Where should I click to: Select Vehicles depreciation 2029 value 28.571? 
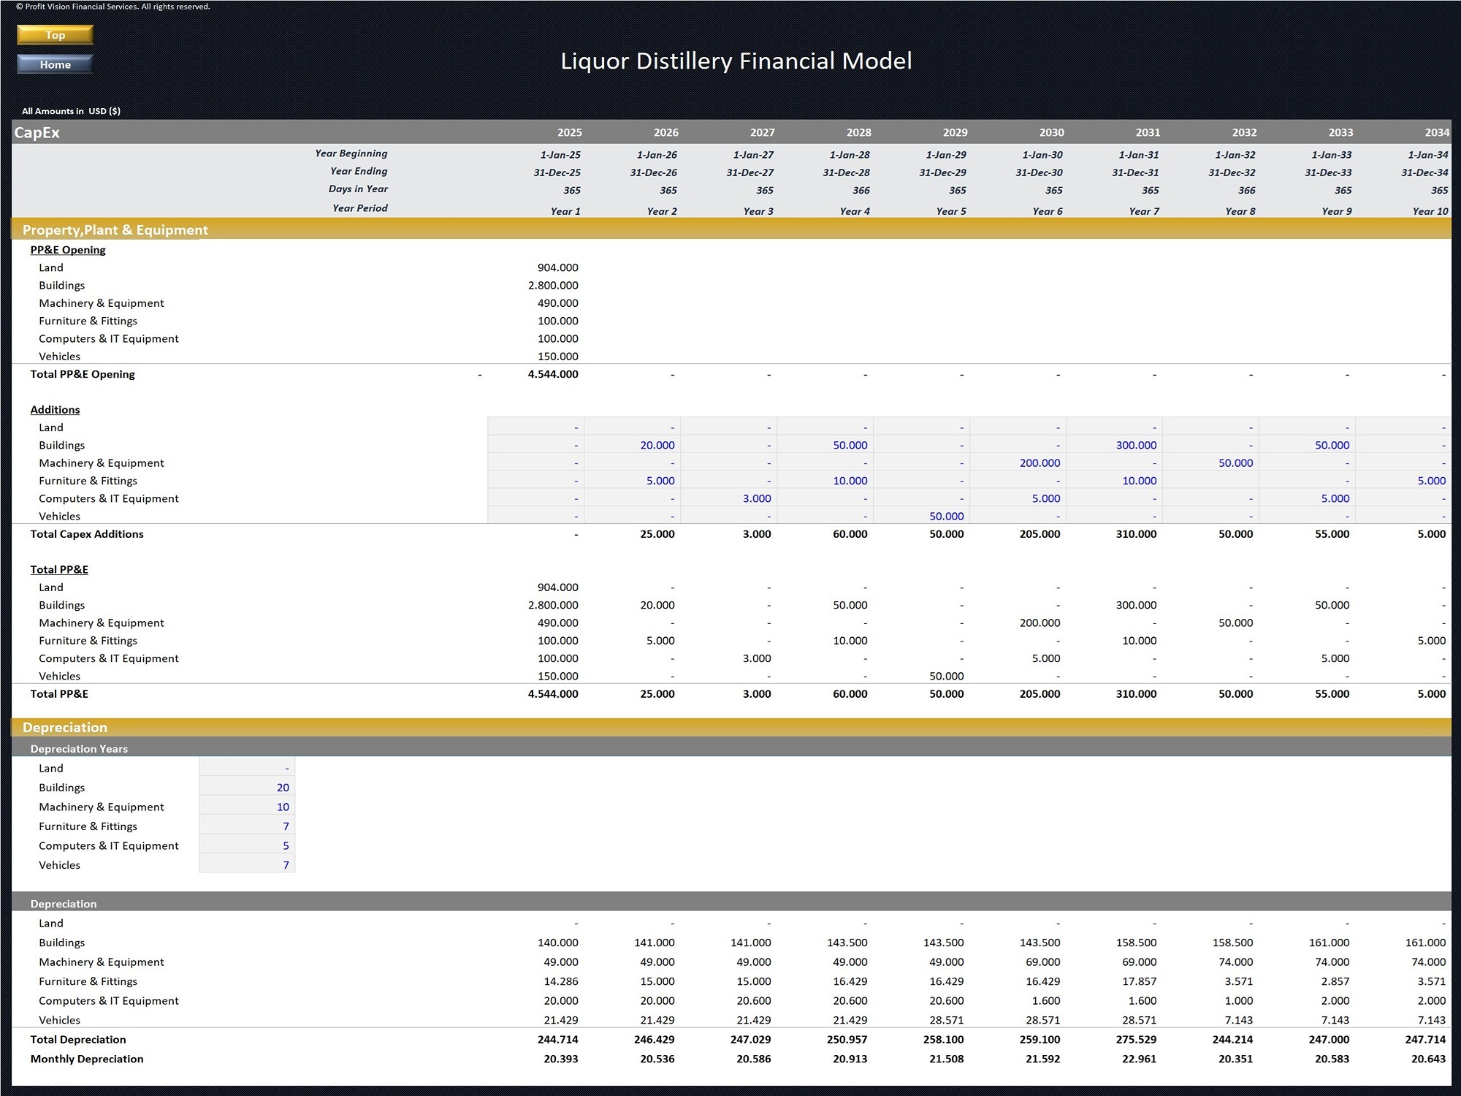click(946, 1020)
